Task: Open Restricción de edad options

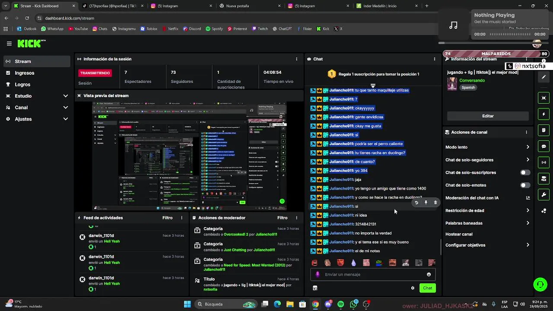Action: (488, 211)
